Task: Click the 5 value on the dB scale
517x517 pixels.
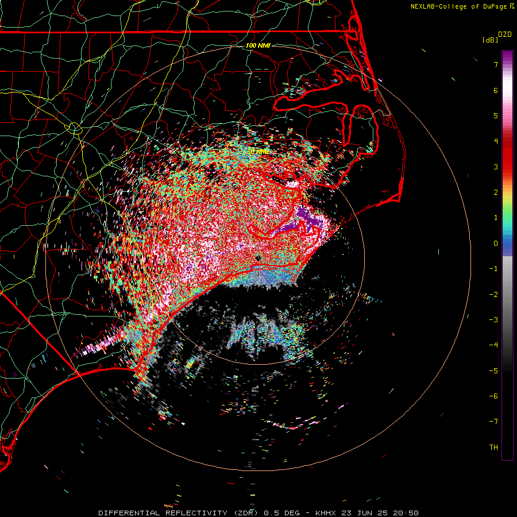Action: pos(496,115)
